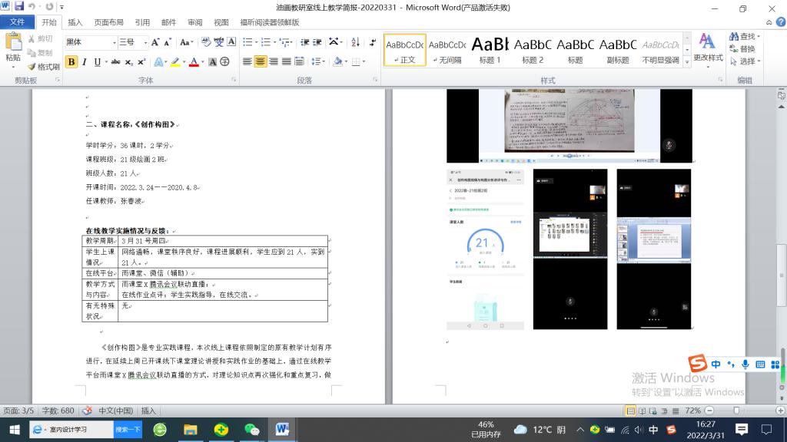Viewport: 787px width, 442px height.
Task: Click the zoom slider in status bar
Action: tap(738, 411)
